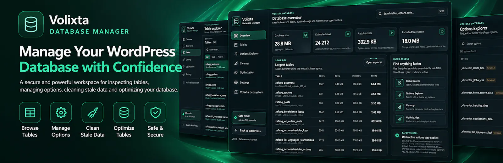Select the All filter tab in Table explorer
Screen dimensions: 503x163
click(x=207, y=57)
